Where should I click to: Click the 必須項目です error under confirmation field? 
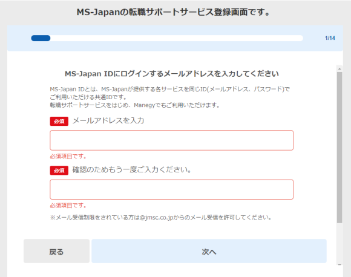click(x=68, y=206)
